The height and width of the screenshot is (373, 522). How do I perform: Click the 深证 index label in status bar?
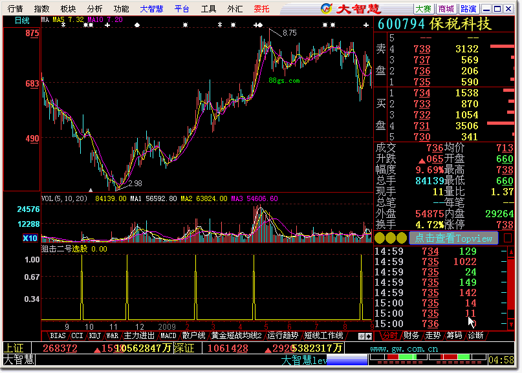[x=184, y=348]
